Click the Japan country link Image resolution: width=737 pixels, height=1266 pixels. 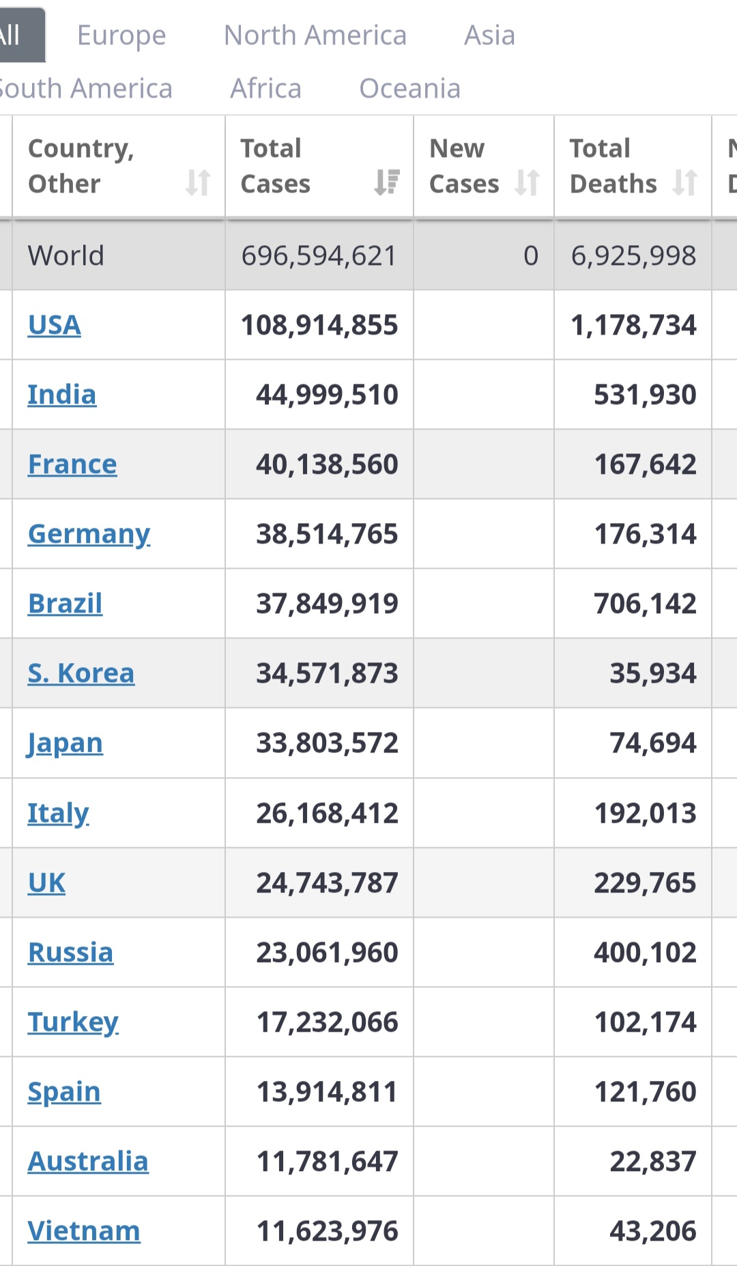click(66, 743)
